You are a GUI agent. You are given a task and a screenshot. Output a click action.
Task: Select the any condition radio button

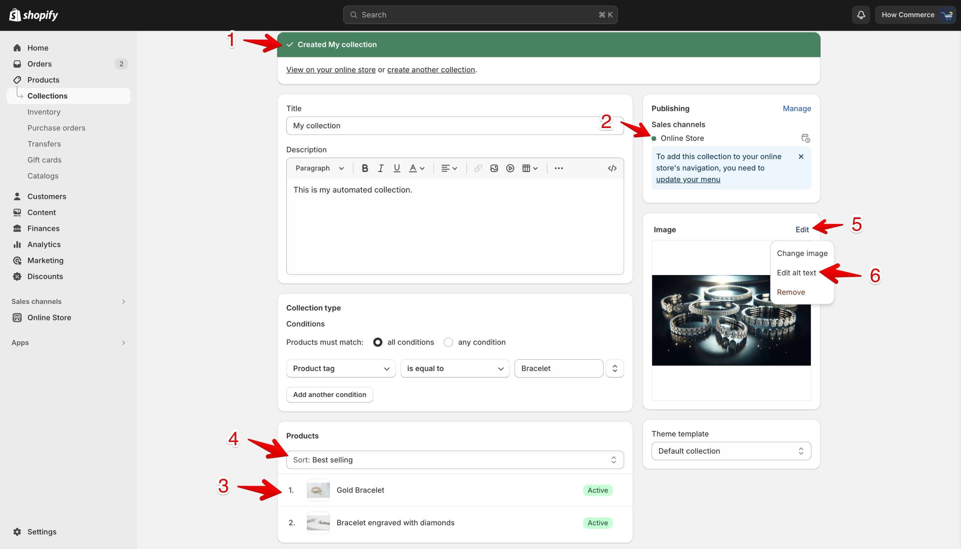(x=448, y=342)
